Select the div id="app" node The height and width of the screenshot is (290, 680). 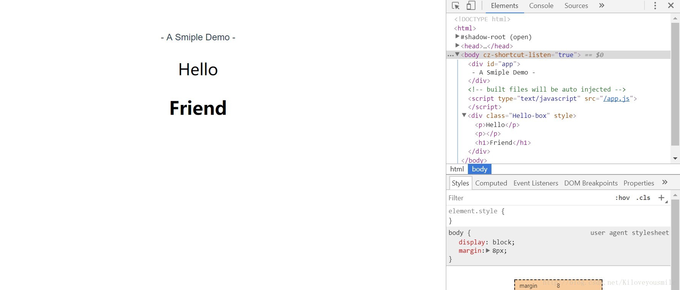pyautogui.click(x=494, y=64)
